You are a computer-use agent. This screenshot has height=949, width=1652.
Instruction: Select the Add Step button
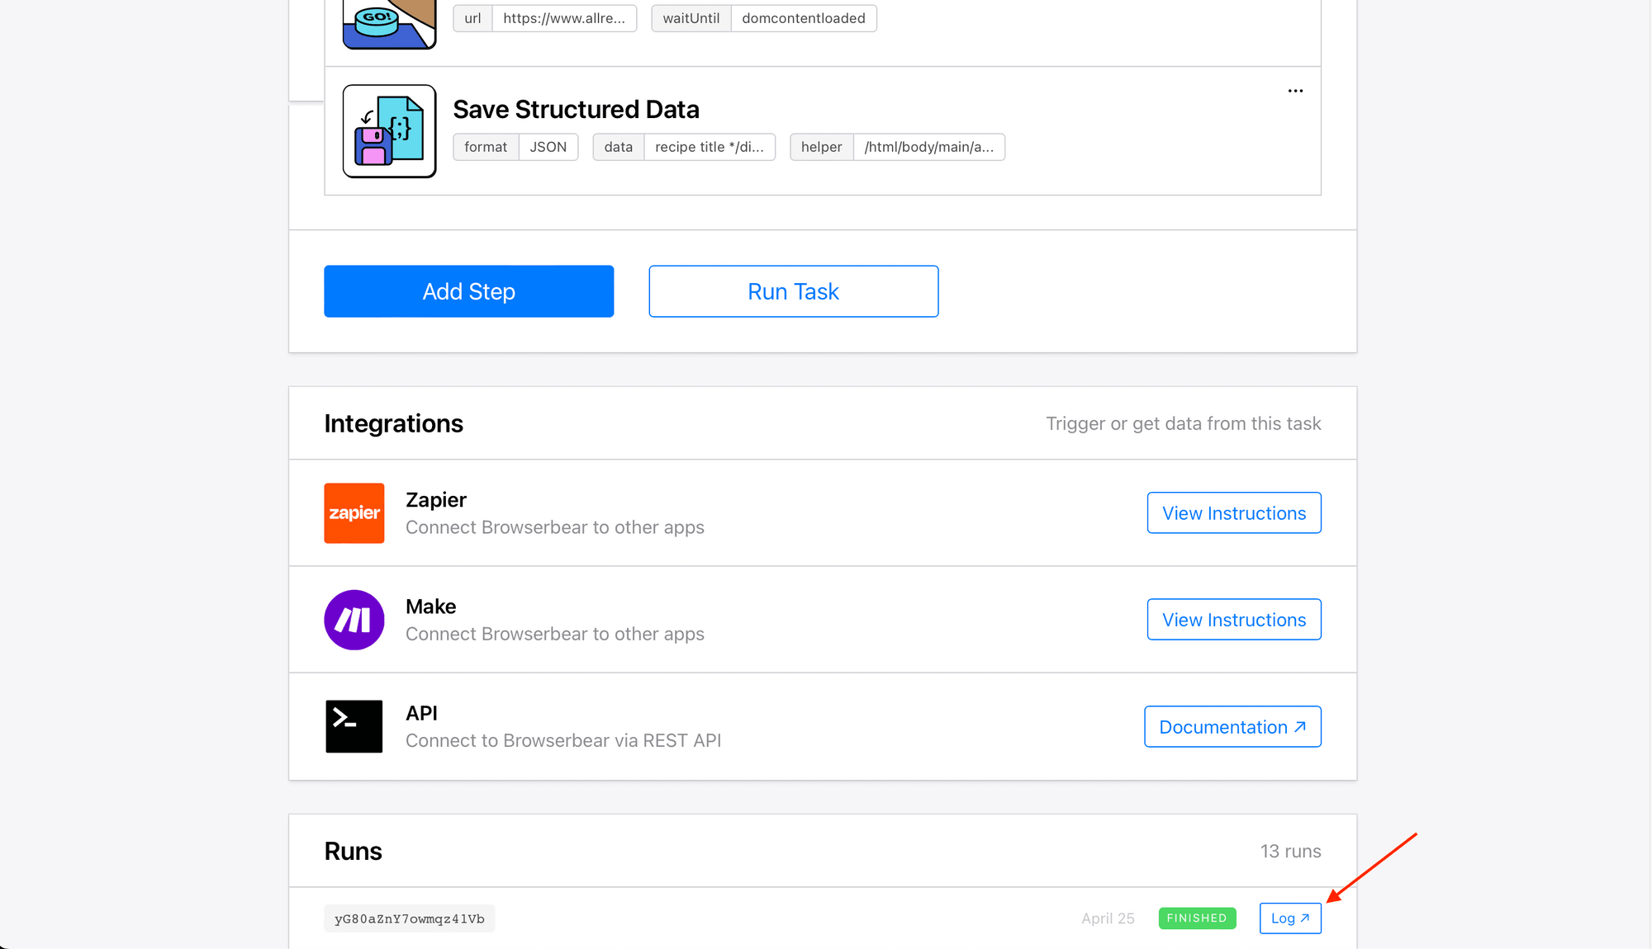pos(468,291)
